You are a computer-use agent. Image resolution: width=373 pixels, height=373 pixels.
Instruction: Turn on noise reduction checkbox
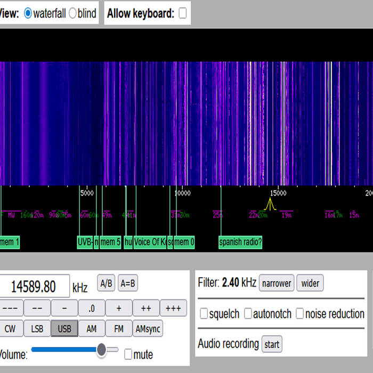[x=299, y=313]
